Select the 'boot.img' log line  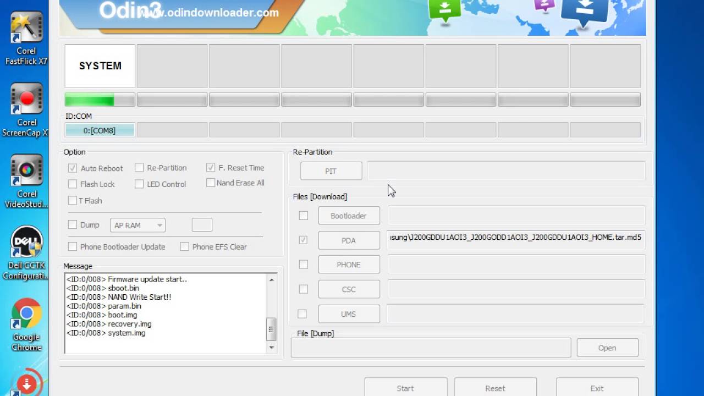point(102,315)
